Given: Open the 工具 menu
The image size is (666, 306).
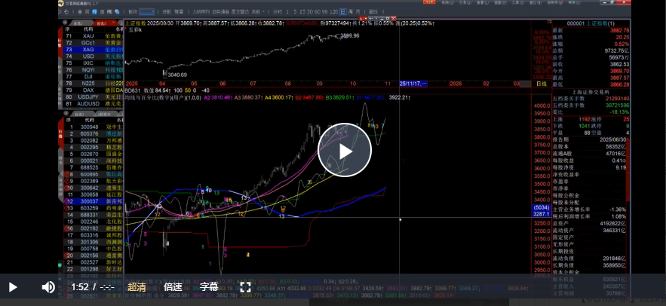Looking at the screenshot, I should pos(516,2).
